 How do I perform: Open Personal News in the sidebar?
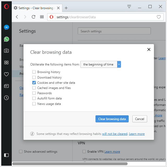[x=6, y=86]
